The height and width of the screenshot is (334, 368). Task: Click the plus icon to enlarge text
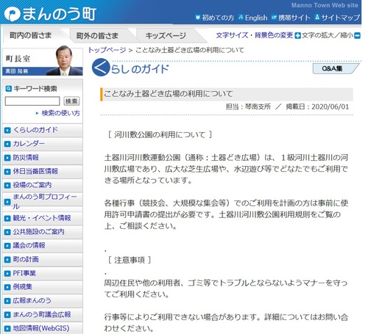click(297, 36)
